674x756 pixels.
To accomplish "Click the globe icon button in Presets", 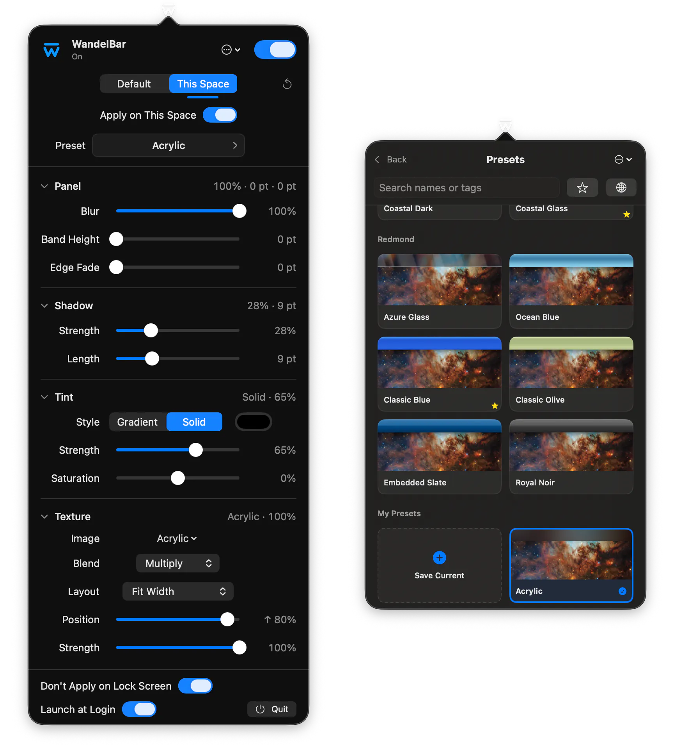I will pos(621,188).
